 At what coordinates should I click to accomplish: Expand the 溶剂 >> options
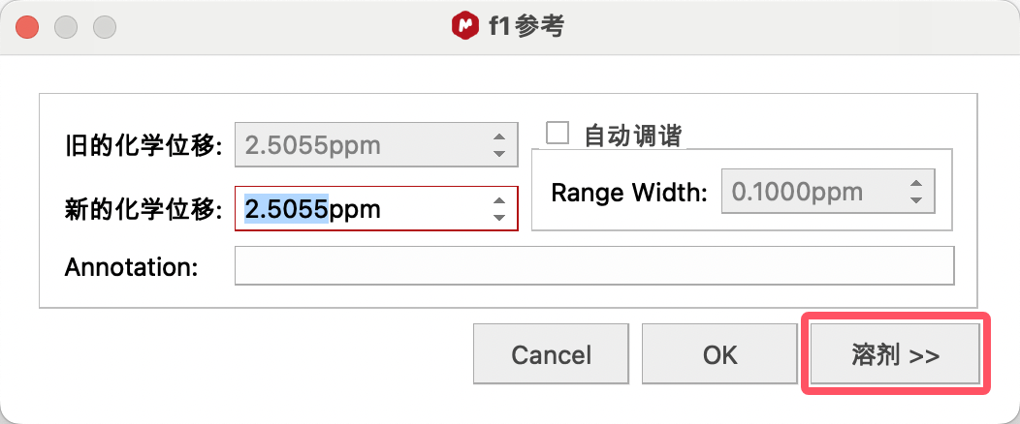point(895,354)
